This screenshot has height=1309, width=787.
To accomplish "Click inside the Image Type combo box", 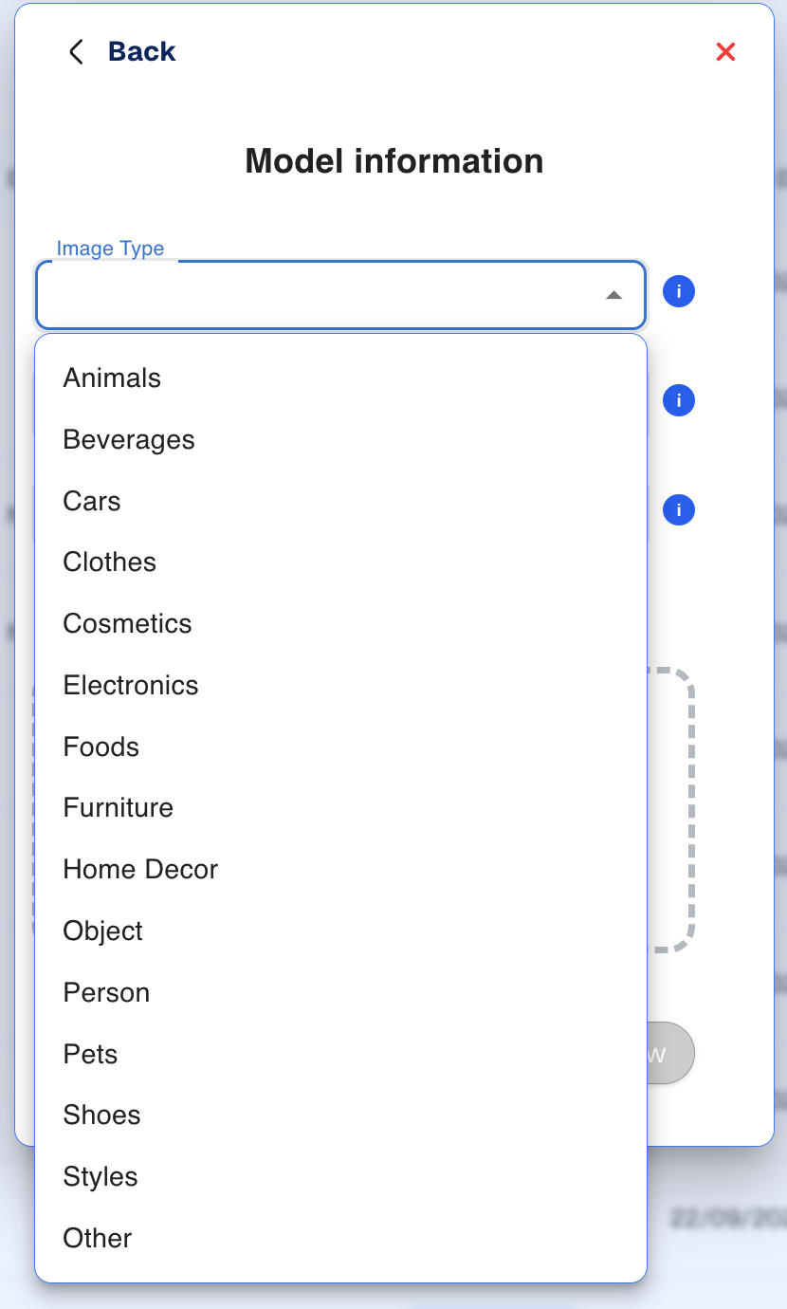I will [x=340, y=295].
